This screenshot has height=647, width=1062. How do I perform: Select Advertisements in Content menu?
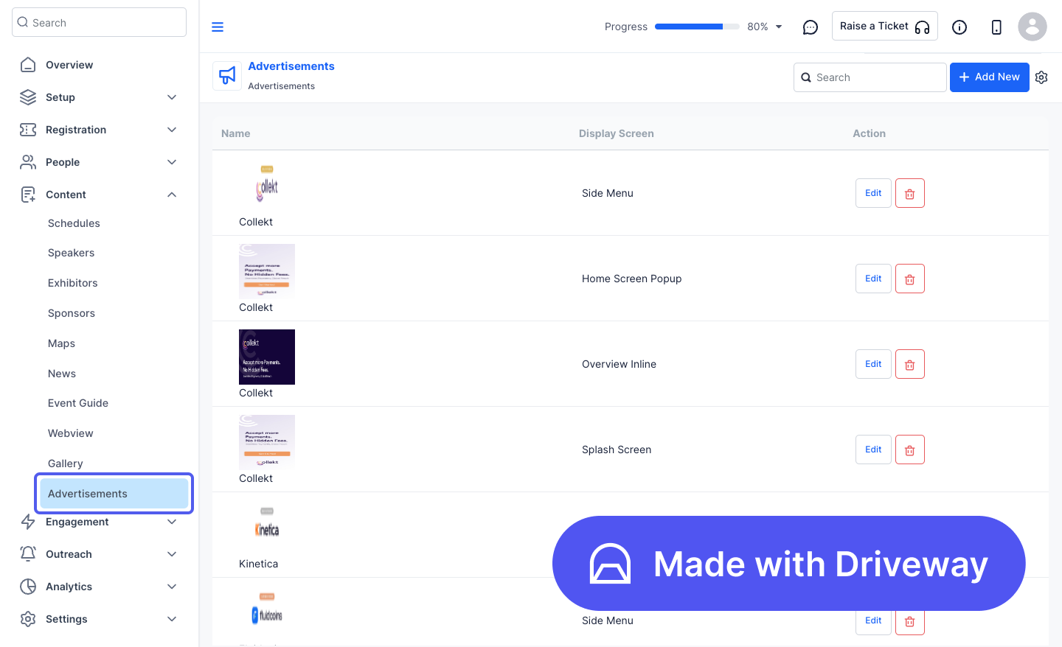pyautogui.click(x=114, y=494)
